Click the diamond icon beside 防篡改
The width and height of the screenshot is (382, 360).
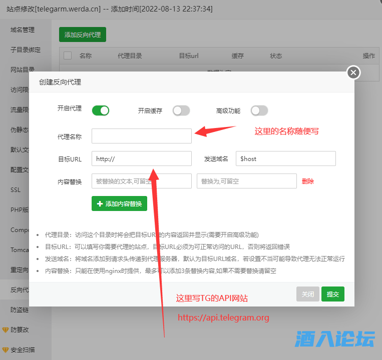point(6,330)
